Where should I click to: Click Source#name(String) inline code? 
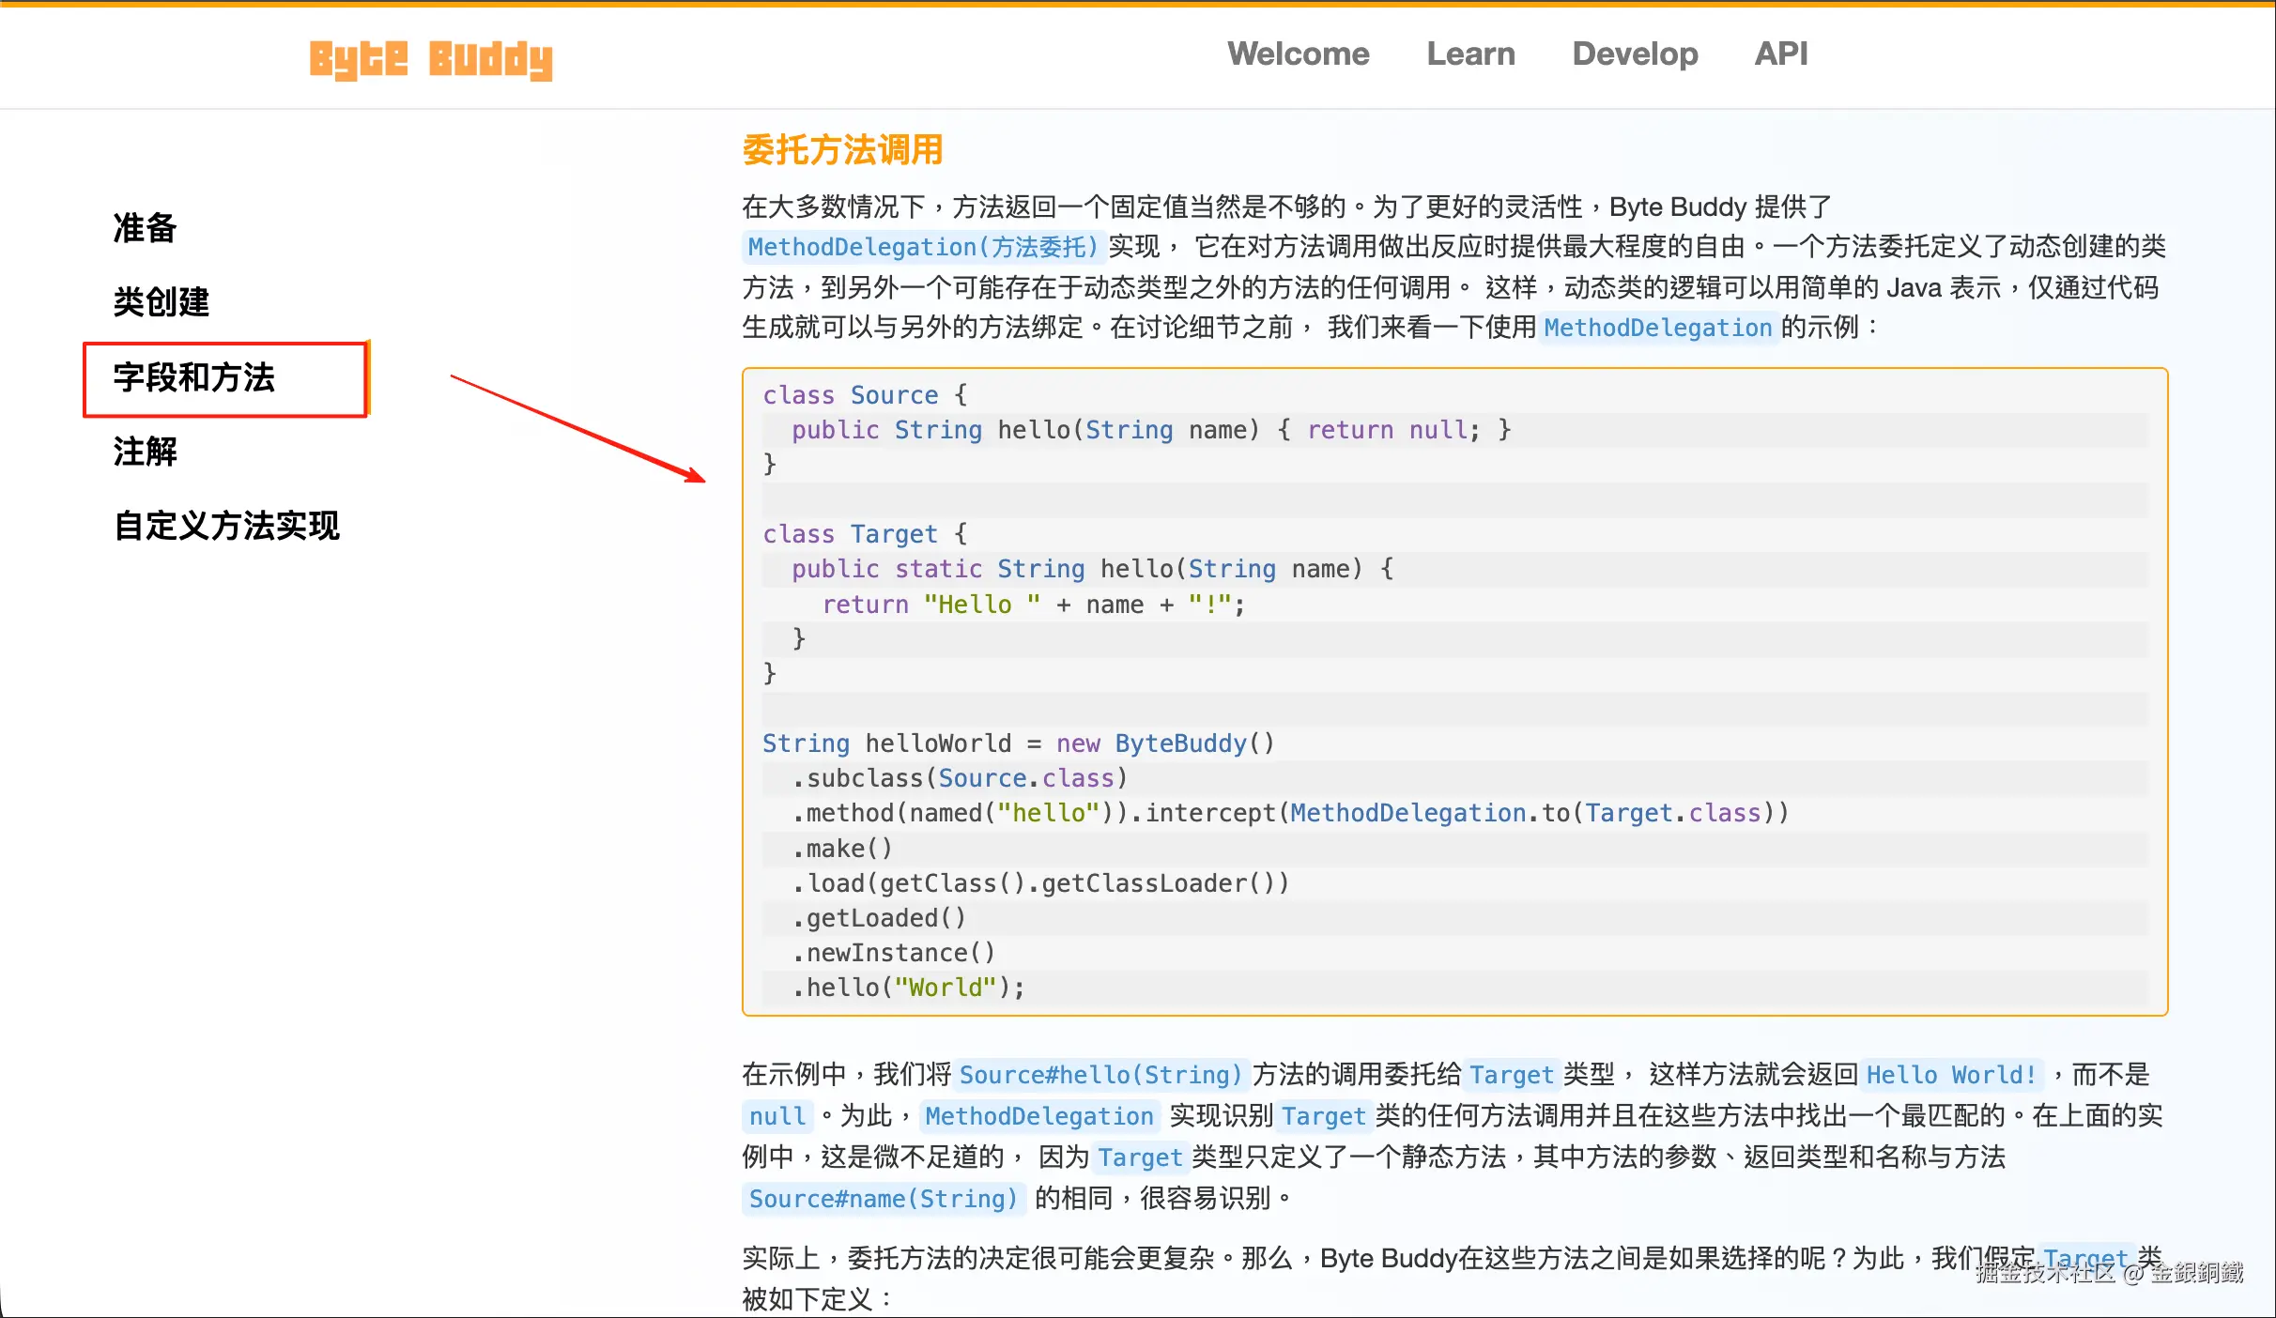883,1199
